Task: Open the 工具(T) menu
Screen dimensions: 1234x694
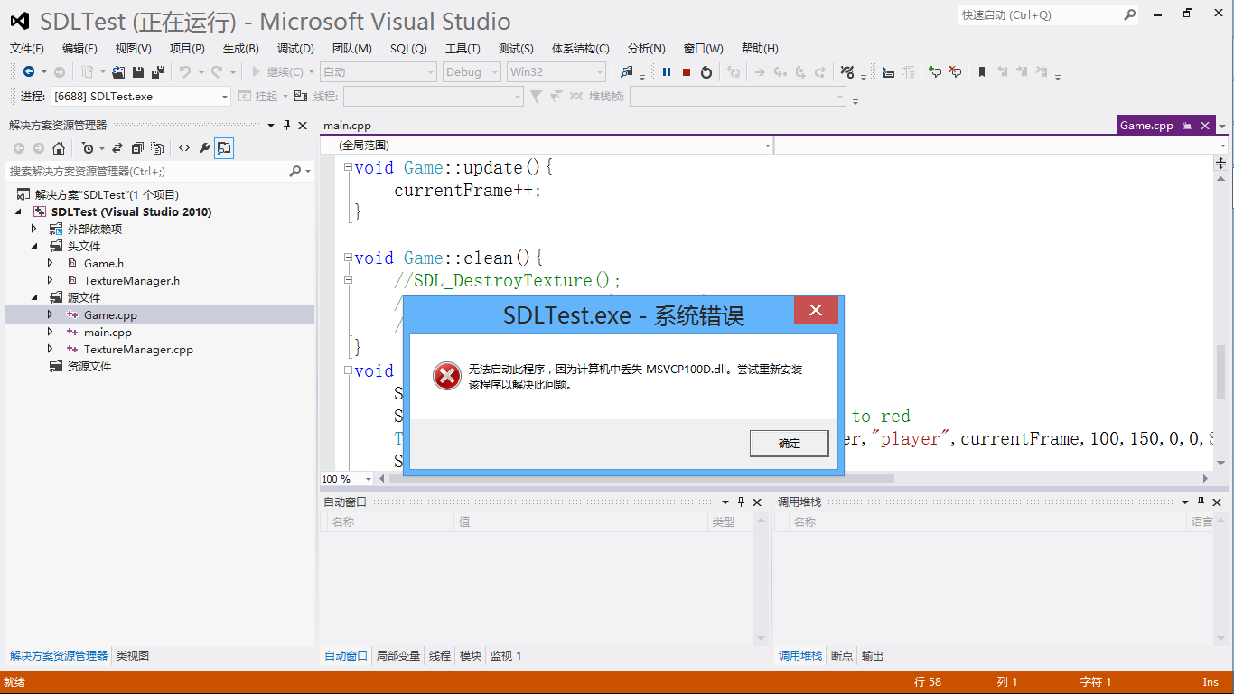Action: (x=463, y=49)
